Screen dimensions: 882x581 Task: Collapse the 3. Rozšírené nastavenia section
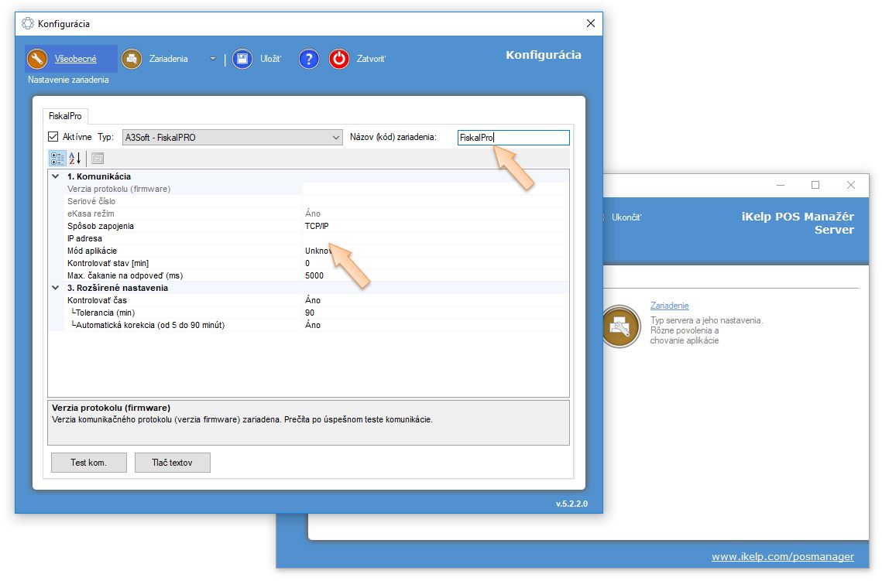tap(55, 288)
